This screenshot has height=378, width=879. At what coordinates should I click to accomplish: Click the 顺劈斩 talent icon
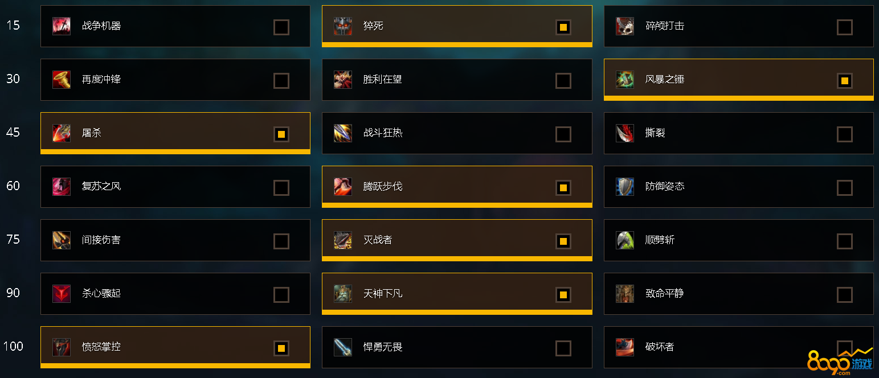pos(625,240)
